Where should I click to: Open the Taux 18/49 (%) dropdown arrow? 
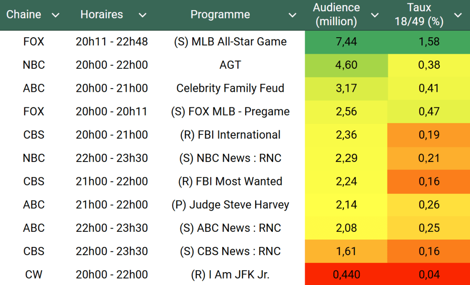pyautogui.click(x=458, y=15)
